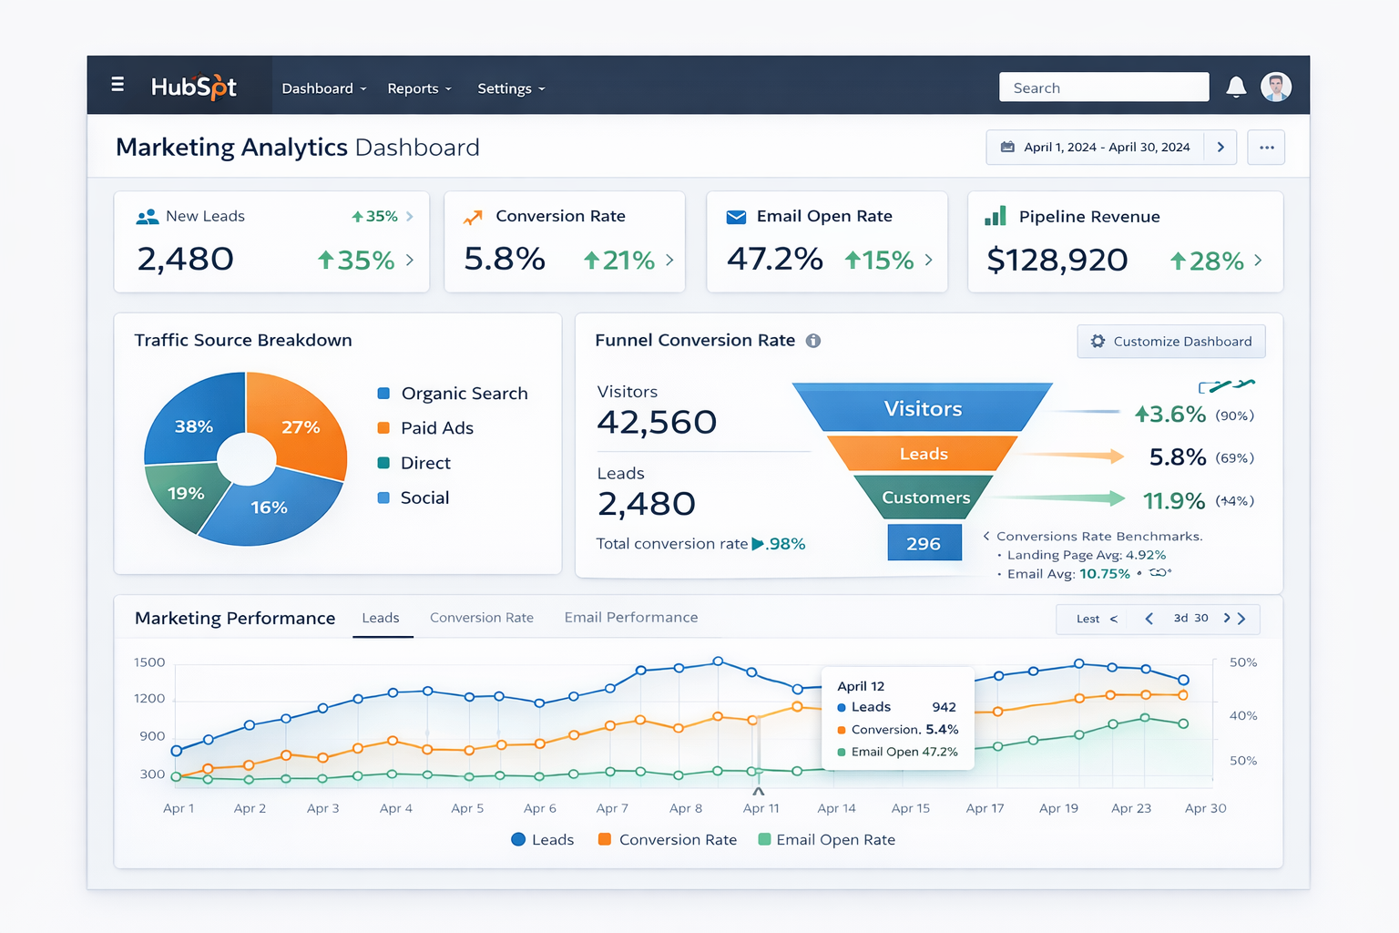1399x933 pixels.
Task: Open the April 2024 date range picker
Action: tap(1097, 148)
